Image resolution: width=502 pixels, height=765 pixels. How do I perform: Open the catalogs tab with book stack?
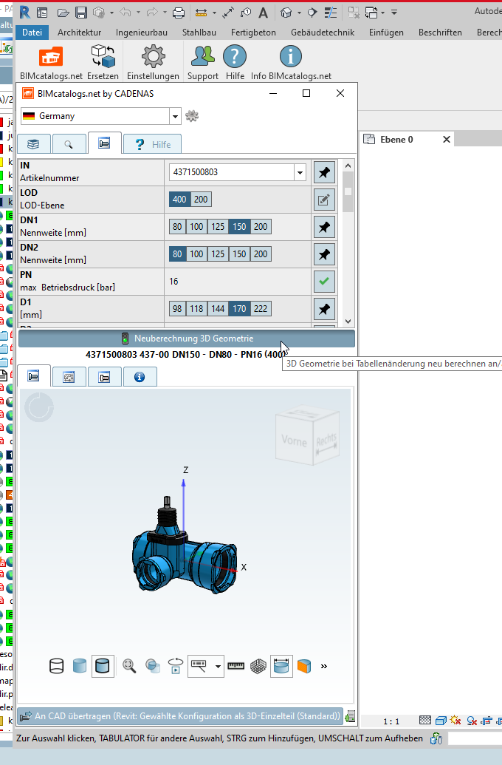point(34,144)
